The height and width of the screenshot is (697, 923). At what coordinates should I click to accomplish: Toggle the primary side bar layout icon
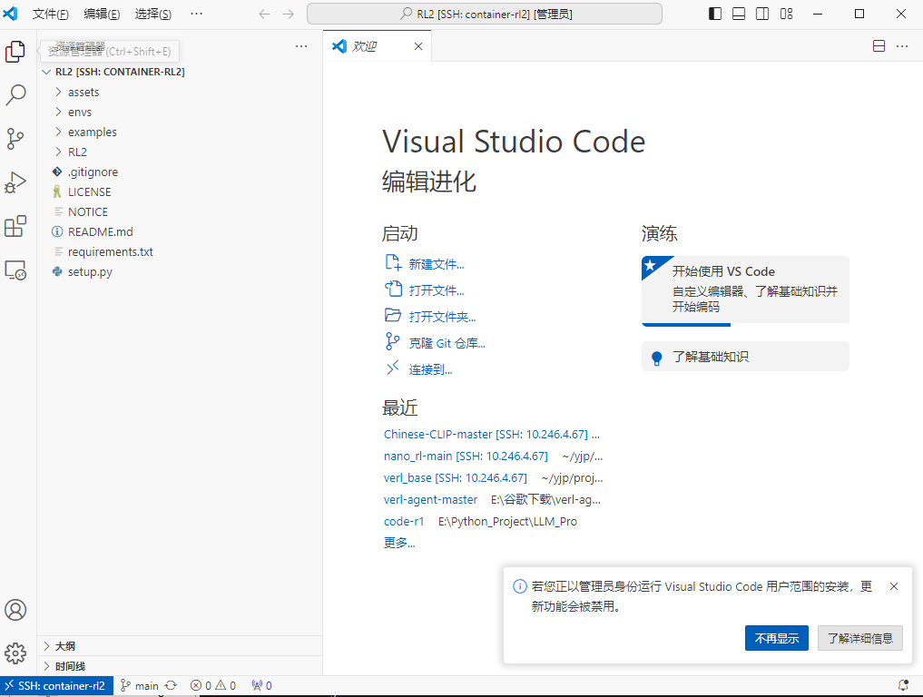pos(715,14)
